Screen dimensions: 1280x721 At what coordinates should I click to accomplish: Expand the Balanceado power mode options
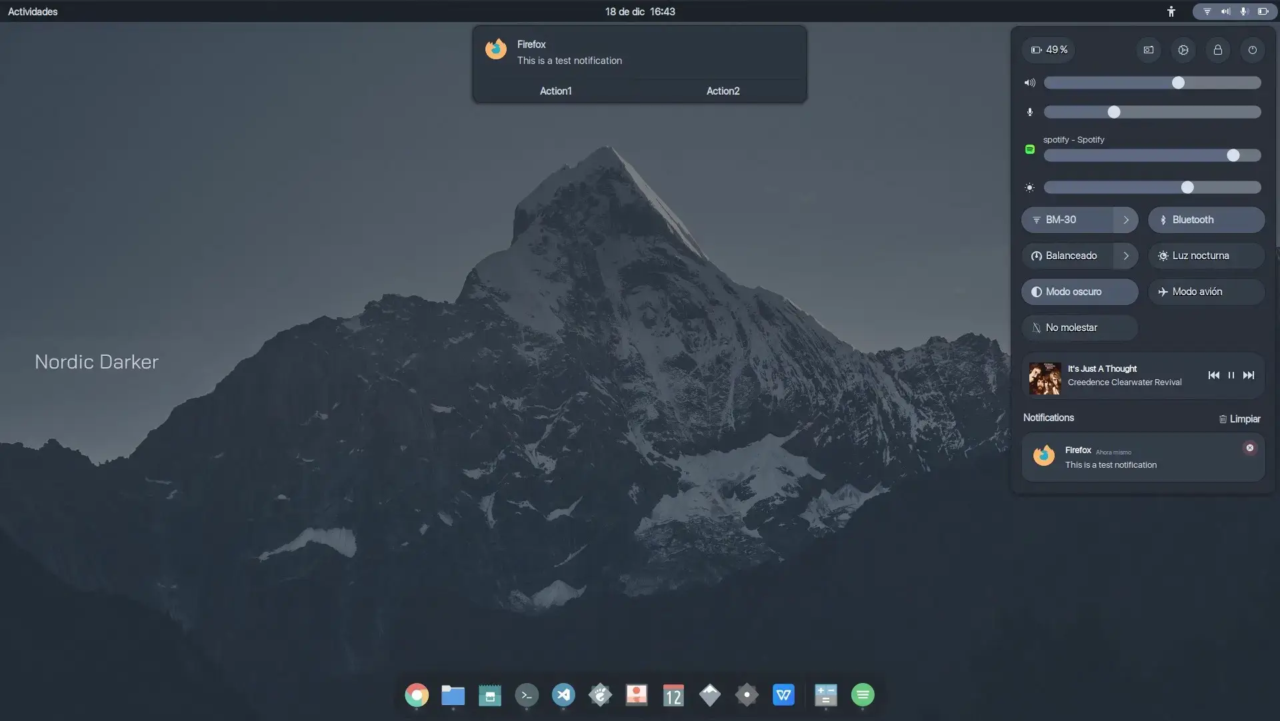pos(1127,255)
